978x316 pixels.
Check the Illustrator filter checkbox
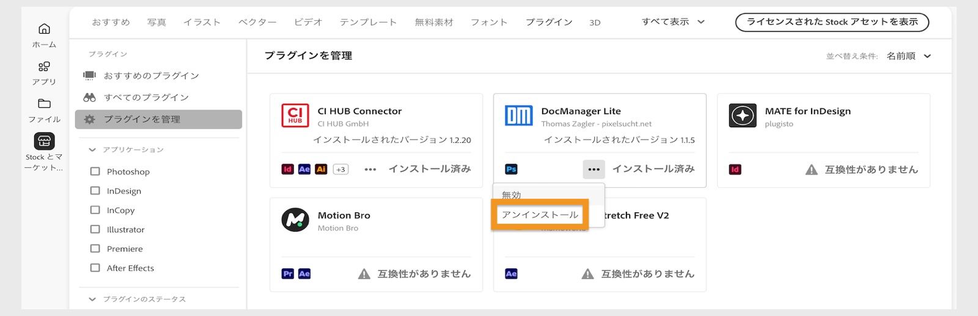pyautogui.click(x=95, y=229)
